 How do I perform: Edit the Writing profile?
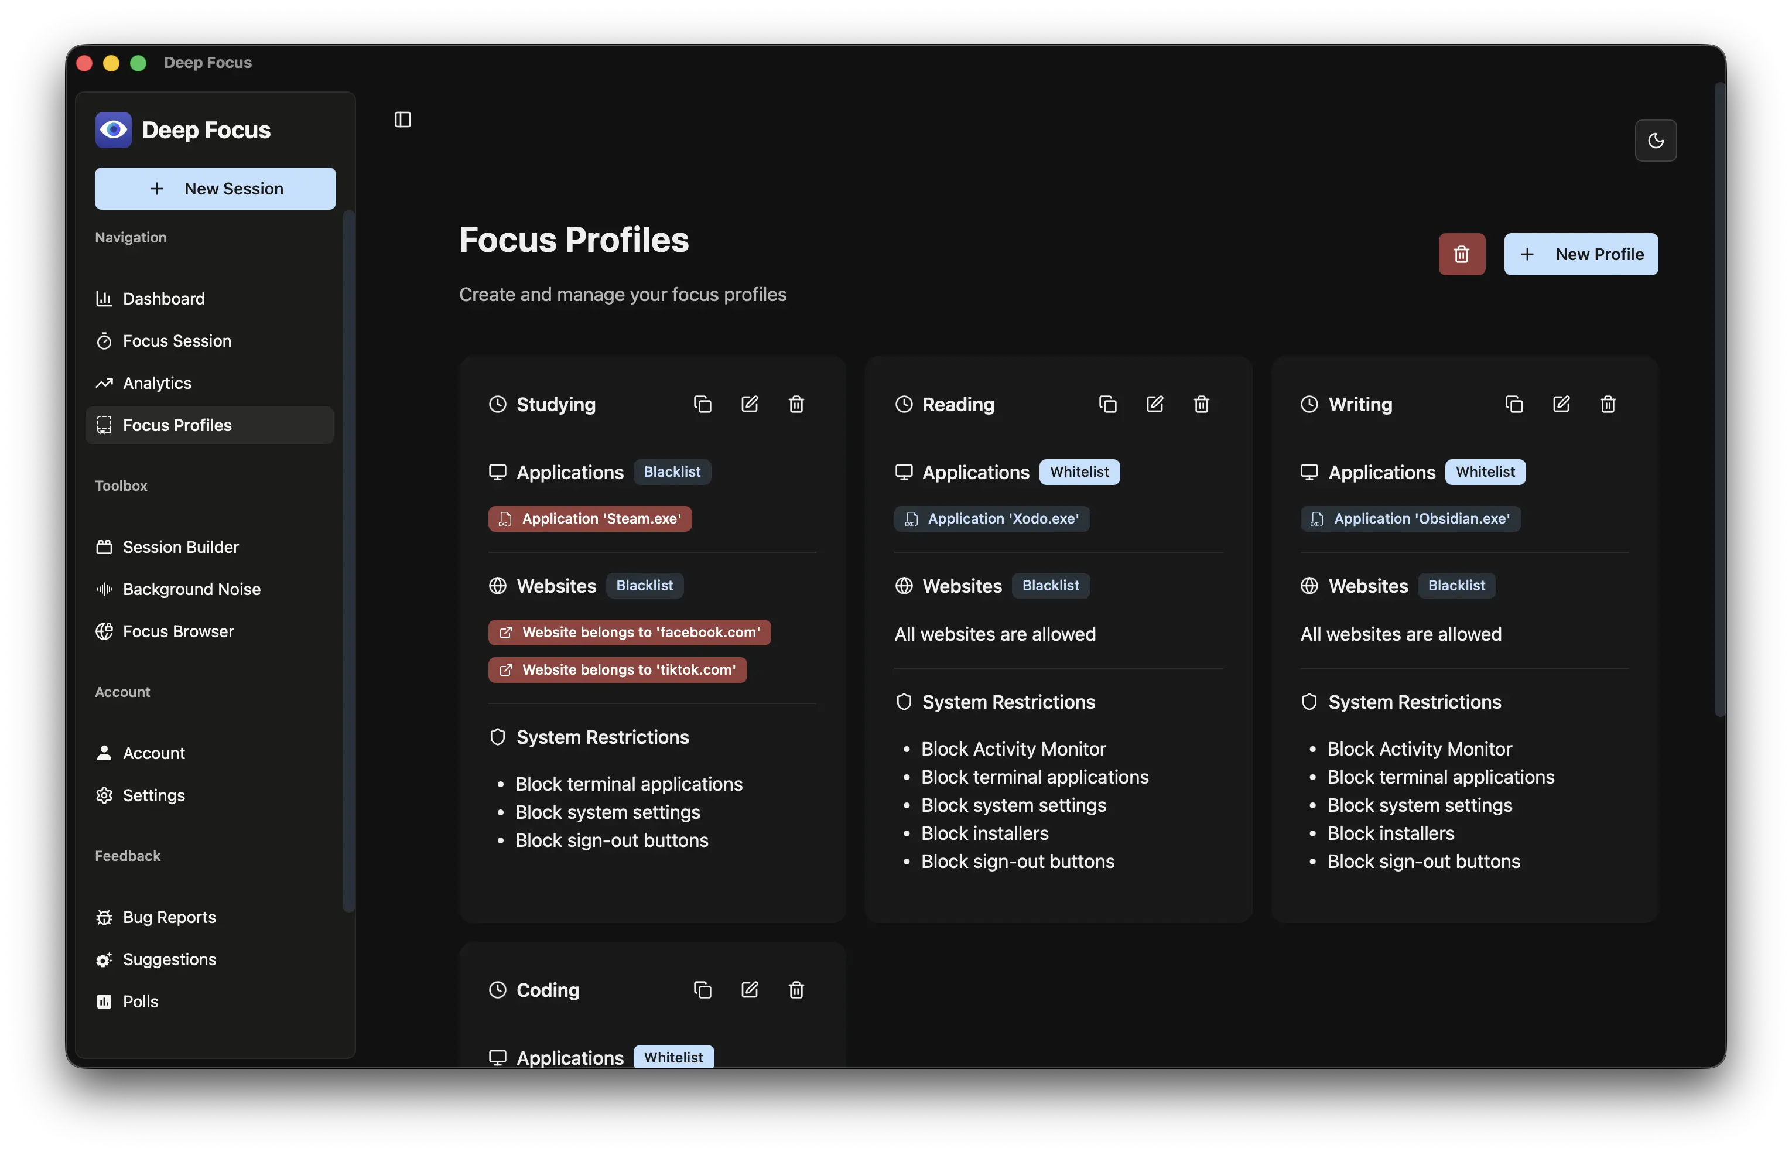[1561, 404]
